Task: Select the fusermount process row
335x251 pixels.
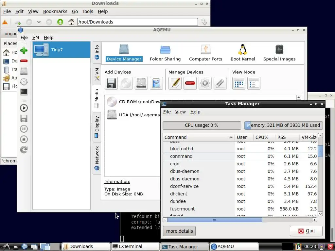Action: point(240,209)
